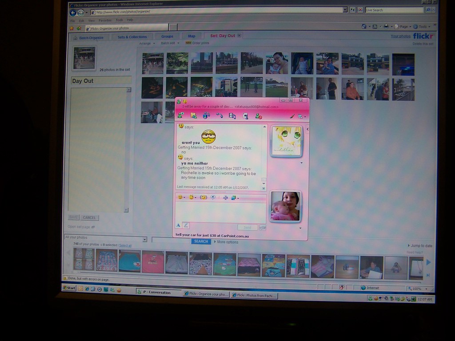Open options arrow below contact's display picture
The height and width of the screenshot is (341, 455).
click(x=302, y=163)
